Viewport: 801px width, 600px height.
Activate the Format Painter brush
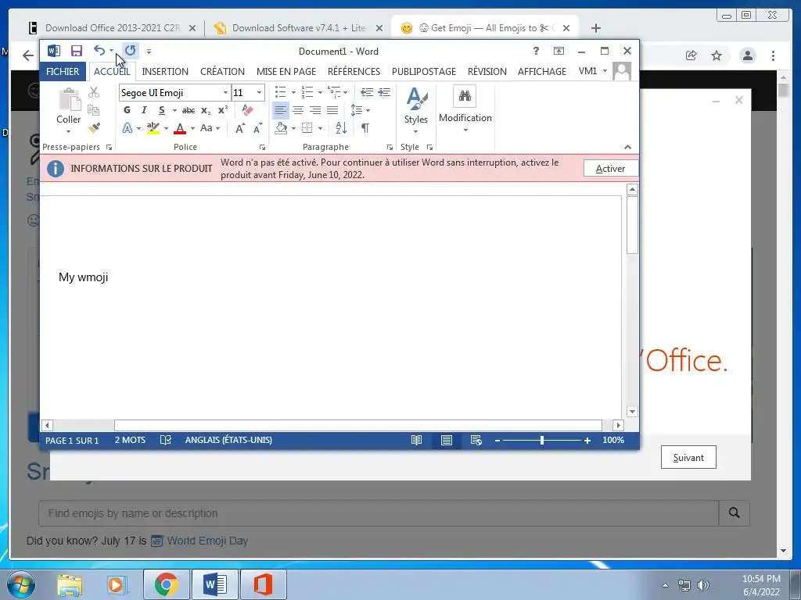point(94,127)
